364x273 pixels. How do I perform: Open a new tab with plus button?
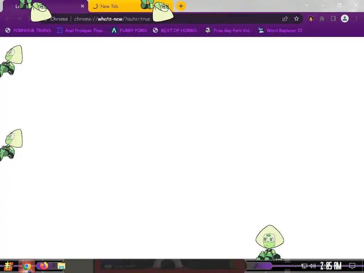pos(181,6)
